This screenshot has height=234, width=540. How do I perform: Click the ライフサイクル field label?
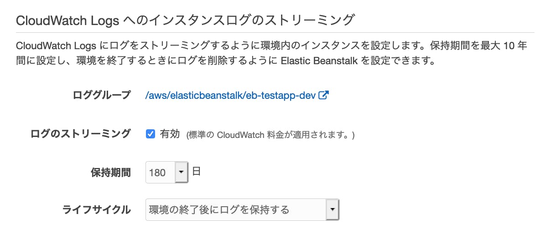pos(96,209)
